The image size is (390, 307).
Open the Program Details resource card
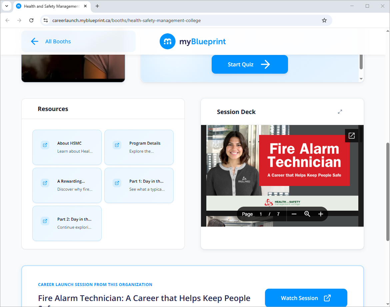coord(139,147)
